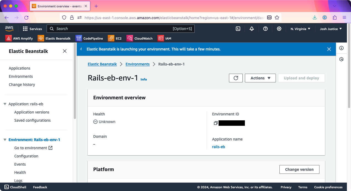Viewport: 351px width, 191px height.
Task: Open Configuration in the side navigation
Action: 26,156
